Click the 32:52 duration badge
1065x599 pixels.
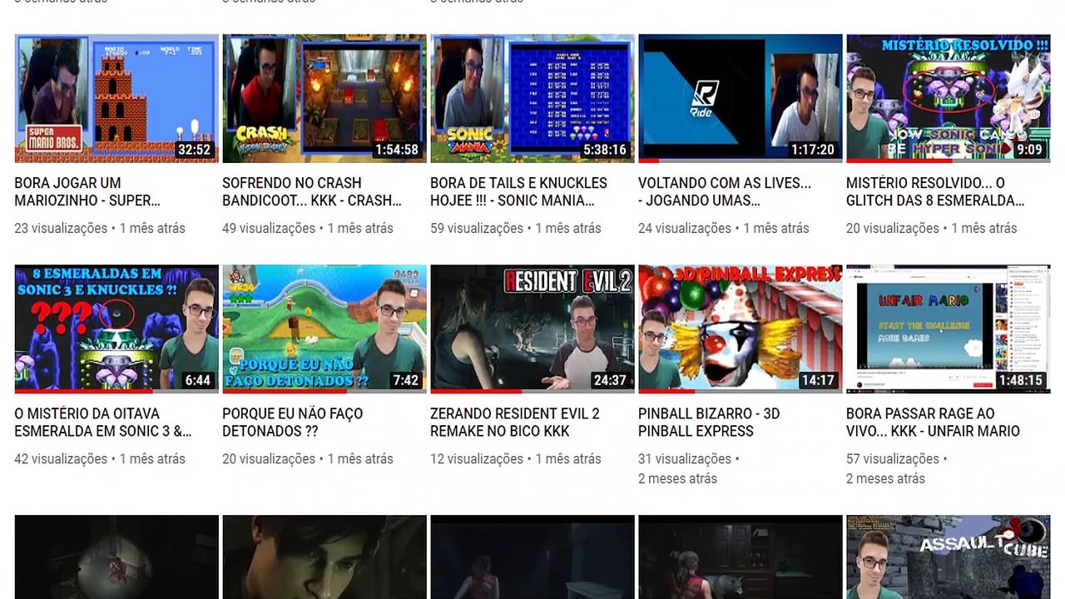(x=195, y=150)
